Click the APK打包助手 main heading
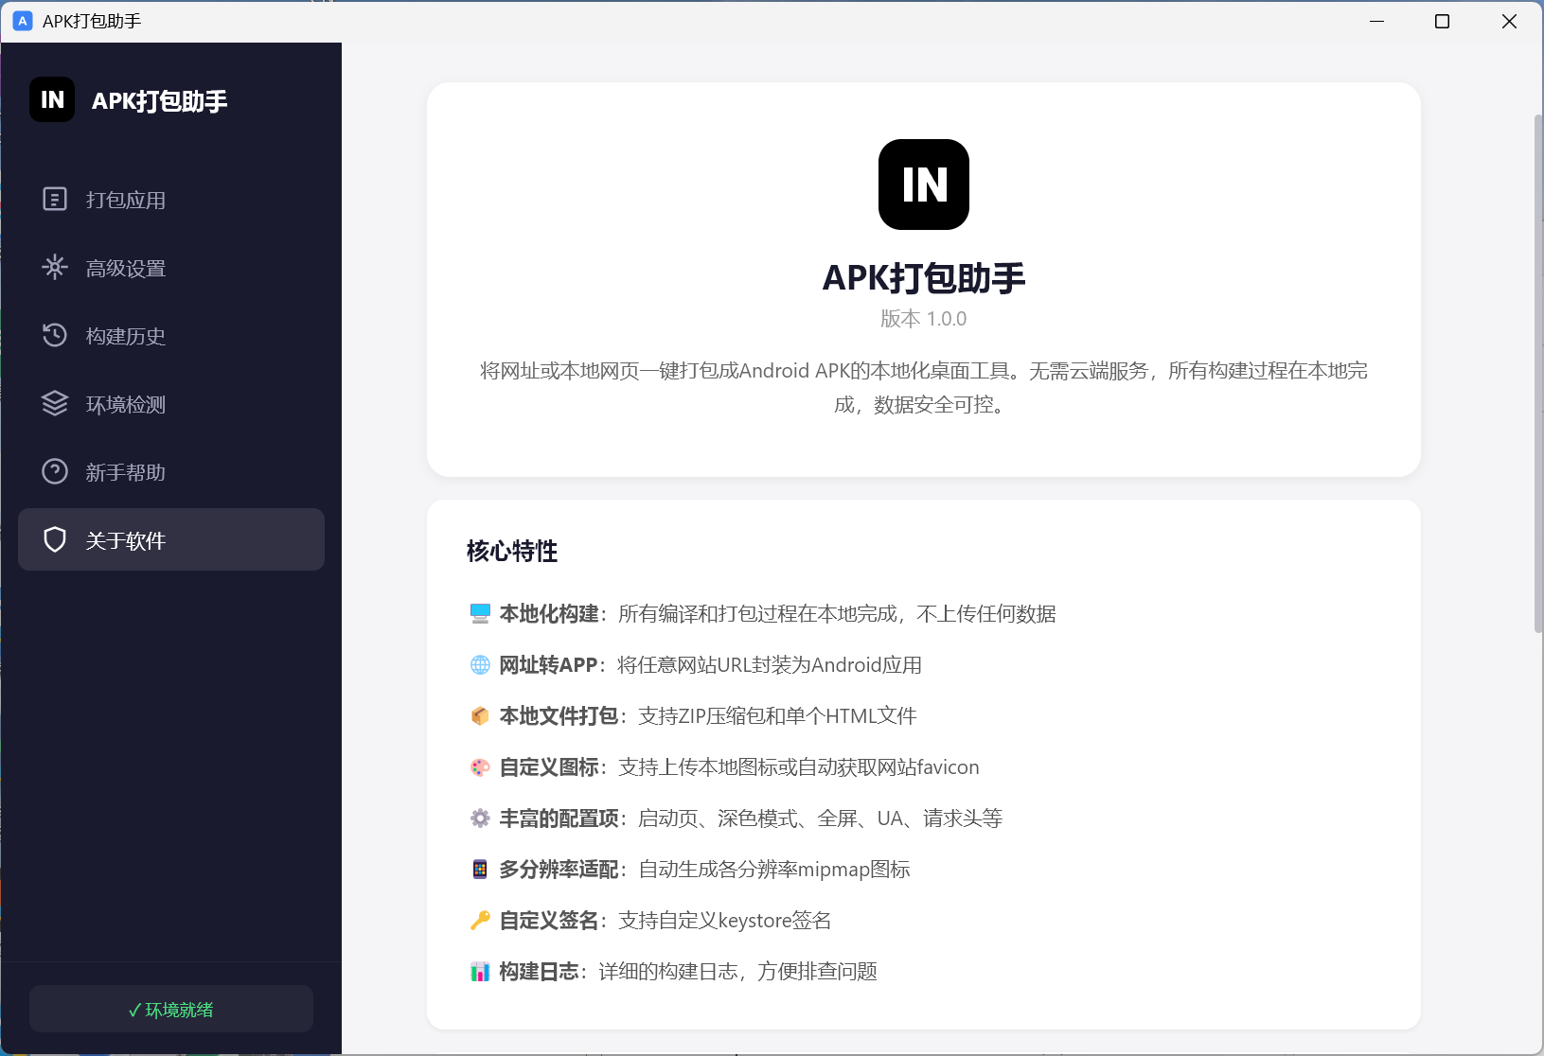This screenshot has width=1544, height=1056. 924,277
